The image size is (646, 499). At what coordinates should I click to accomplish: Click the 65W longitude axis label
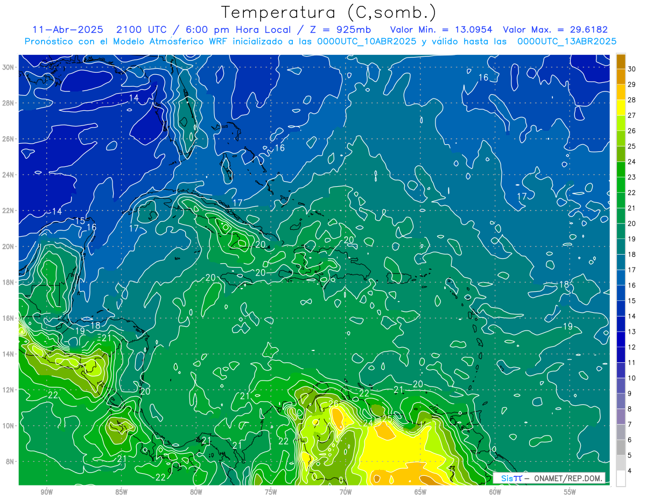420,492
